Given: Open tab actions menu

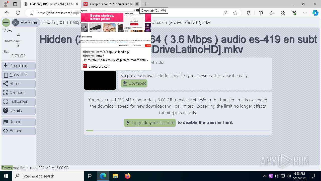Looking at the screenshot, I should coord(15,4).
